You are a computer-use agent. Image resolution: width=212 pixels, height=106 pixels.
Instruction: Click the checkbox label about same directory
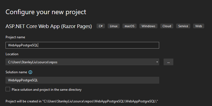point(47,90)
